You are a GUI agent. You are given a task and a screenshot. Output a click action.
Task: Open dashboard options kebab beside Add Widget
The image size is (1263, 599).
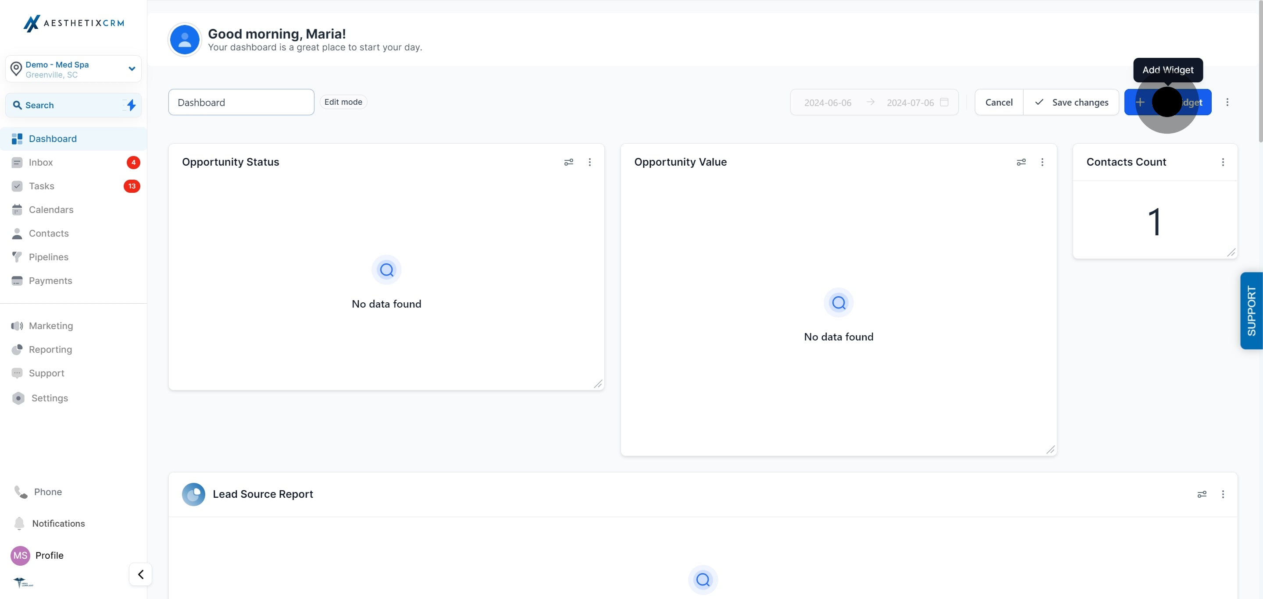click(1227, 103)
